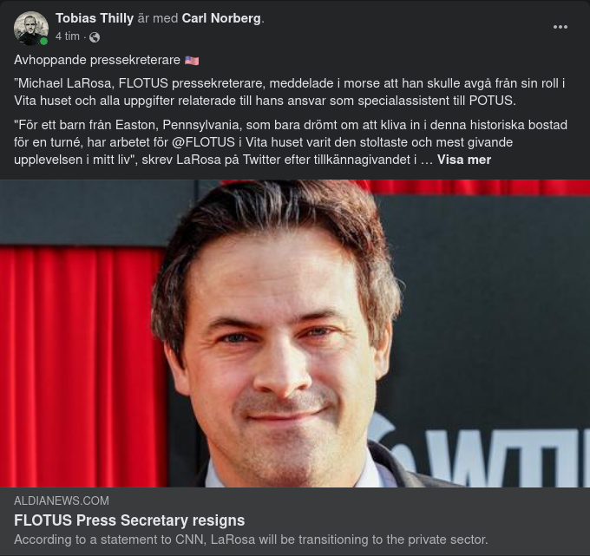
Task: Open Tobias Thilly's profile name link
Action: click(95, 18)
